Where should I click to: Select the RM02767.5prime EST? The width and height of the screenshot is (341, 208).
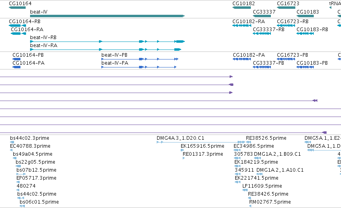coord(250,206)
